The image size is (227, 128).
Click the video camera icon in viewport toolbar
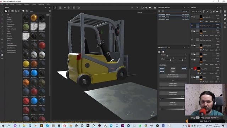coord(150,7)
